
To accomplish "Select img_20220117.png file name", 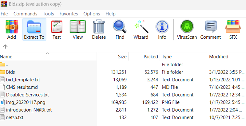I will tap(26, 102).
